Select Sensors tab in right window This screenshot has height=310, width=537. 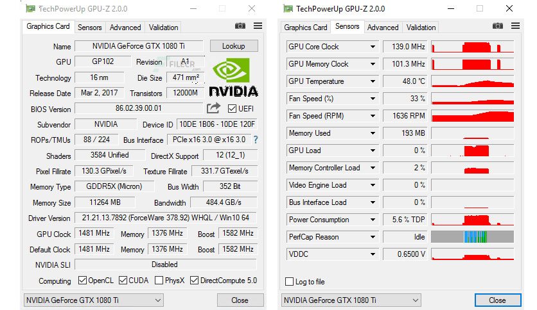(x=348, y=26)
